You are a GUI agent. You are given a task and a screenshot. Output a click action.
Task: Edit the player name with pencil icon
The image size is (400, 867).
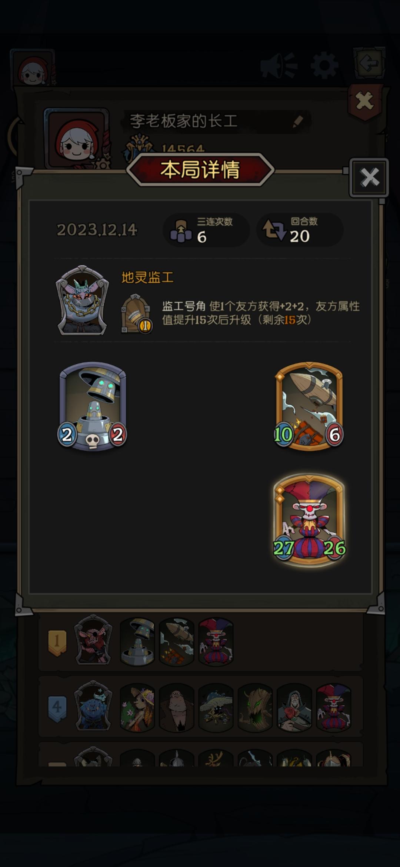(298, 122)
